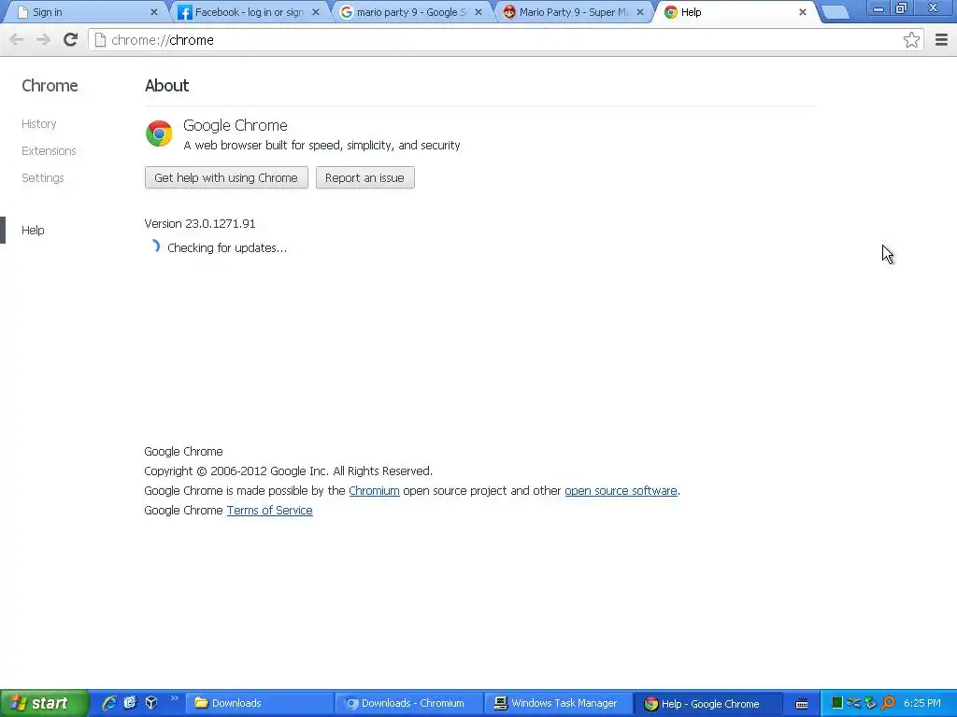Click the green Task Manager tray icon
This screenshot has height=717, width=957.
coord(837,703)
